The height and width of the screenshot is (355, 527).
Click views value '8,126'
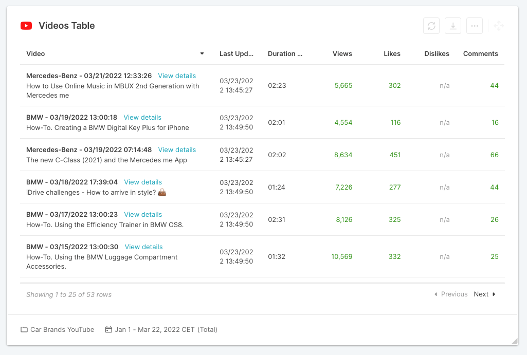344,220
